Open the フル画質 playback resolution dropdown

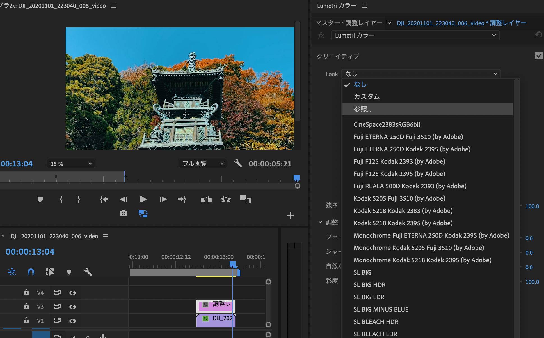(203, 163)
